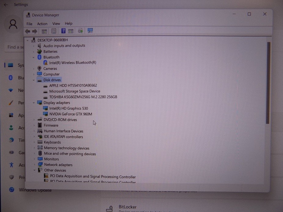Select first PCI Data Acquisition and Signal Processing Controller
This screenshot has width=283, height=212.
[93, 177]
